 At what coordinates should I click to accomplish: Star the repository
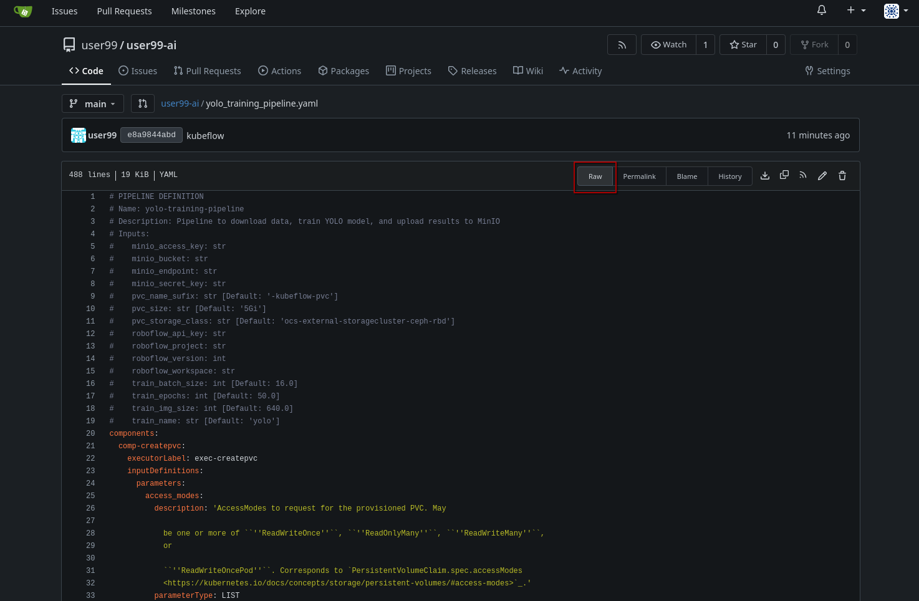[743, 45]
